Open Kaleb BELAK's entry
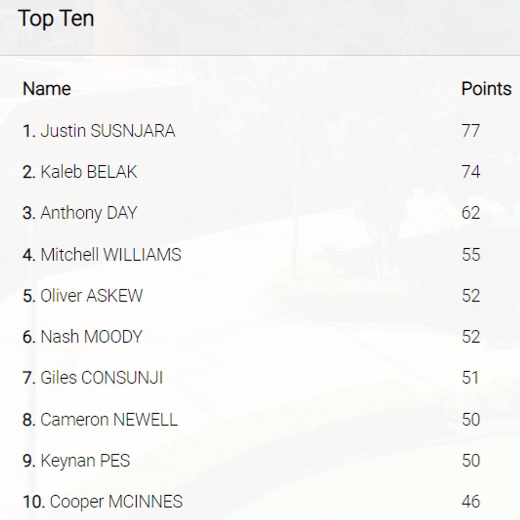Viewport: 520px width, 520px height. (x=89, y=172)
